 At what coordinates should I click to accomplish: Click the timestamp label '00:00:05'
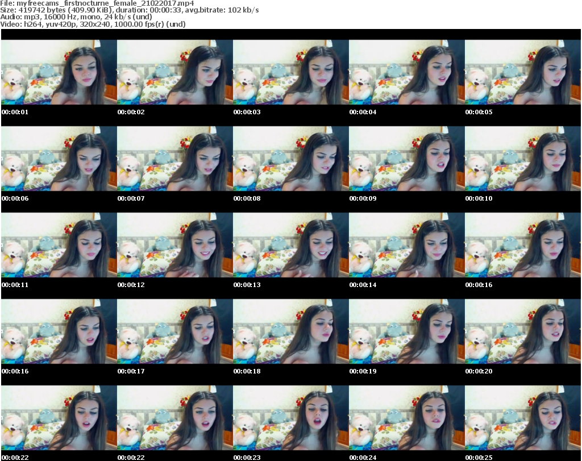(x=479, y=112)
